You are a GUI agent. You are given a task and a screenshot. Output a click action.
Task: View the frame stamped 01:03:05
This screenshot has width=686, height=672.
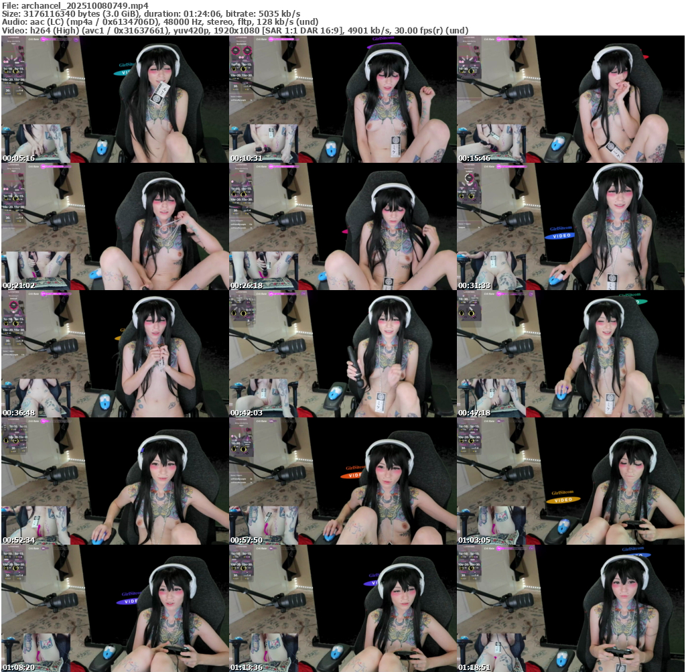point(571,481)
